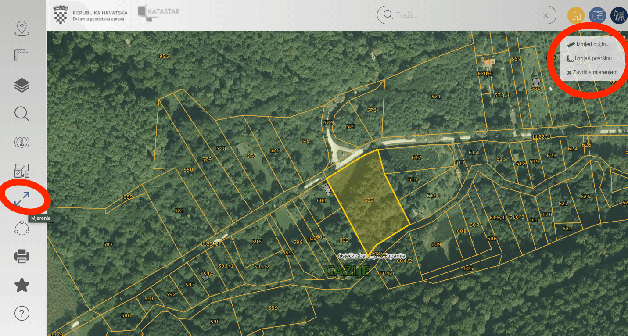Click parcel label 572
628x336 pixels.
click(372, 110)
